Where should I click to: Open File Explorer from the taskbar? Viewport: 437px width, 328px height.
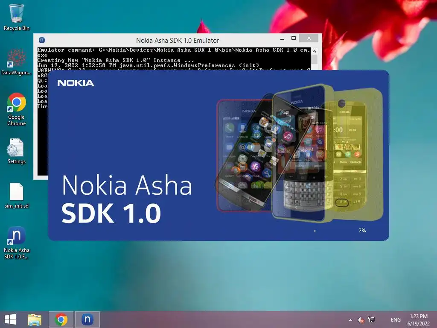click(35, 319)
